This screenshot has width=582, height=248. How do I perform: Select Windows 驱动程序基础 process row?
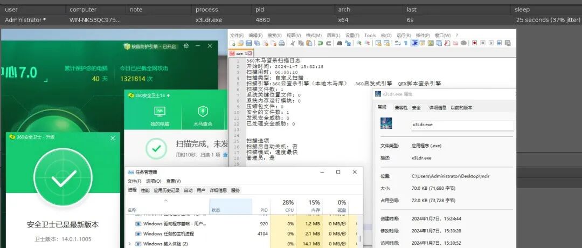(241, 224)
